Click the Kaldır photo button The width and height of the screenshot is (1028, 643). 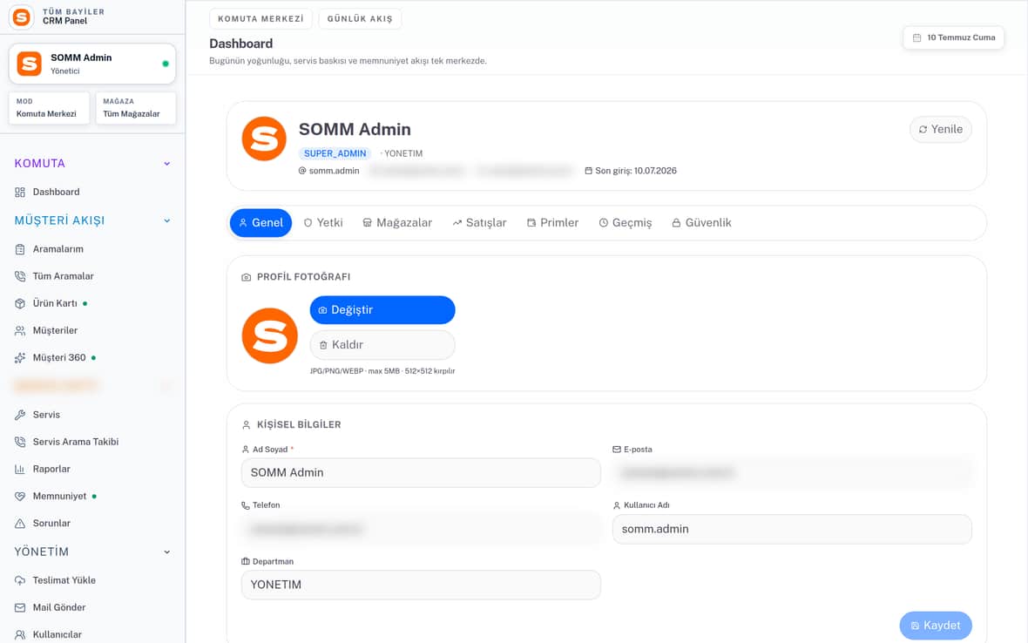382,345
